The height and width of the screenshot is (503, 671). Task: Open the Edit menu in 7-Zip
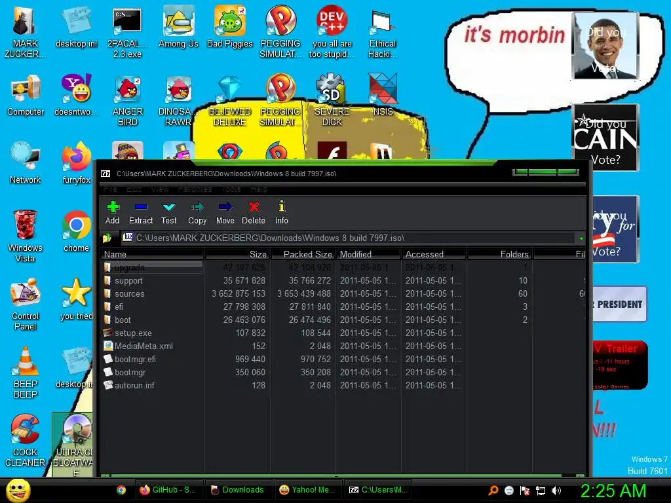coord(134,189)
